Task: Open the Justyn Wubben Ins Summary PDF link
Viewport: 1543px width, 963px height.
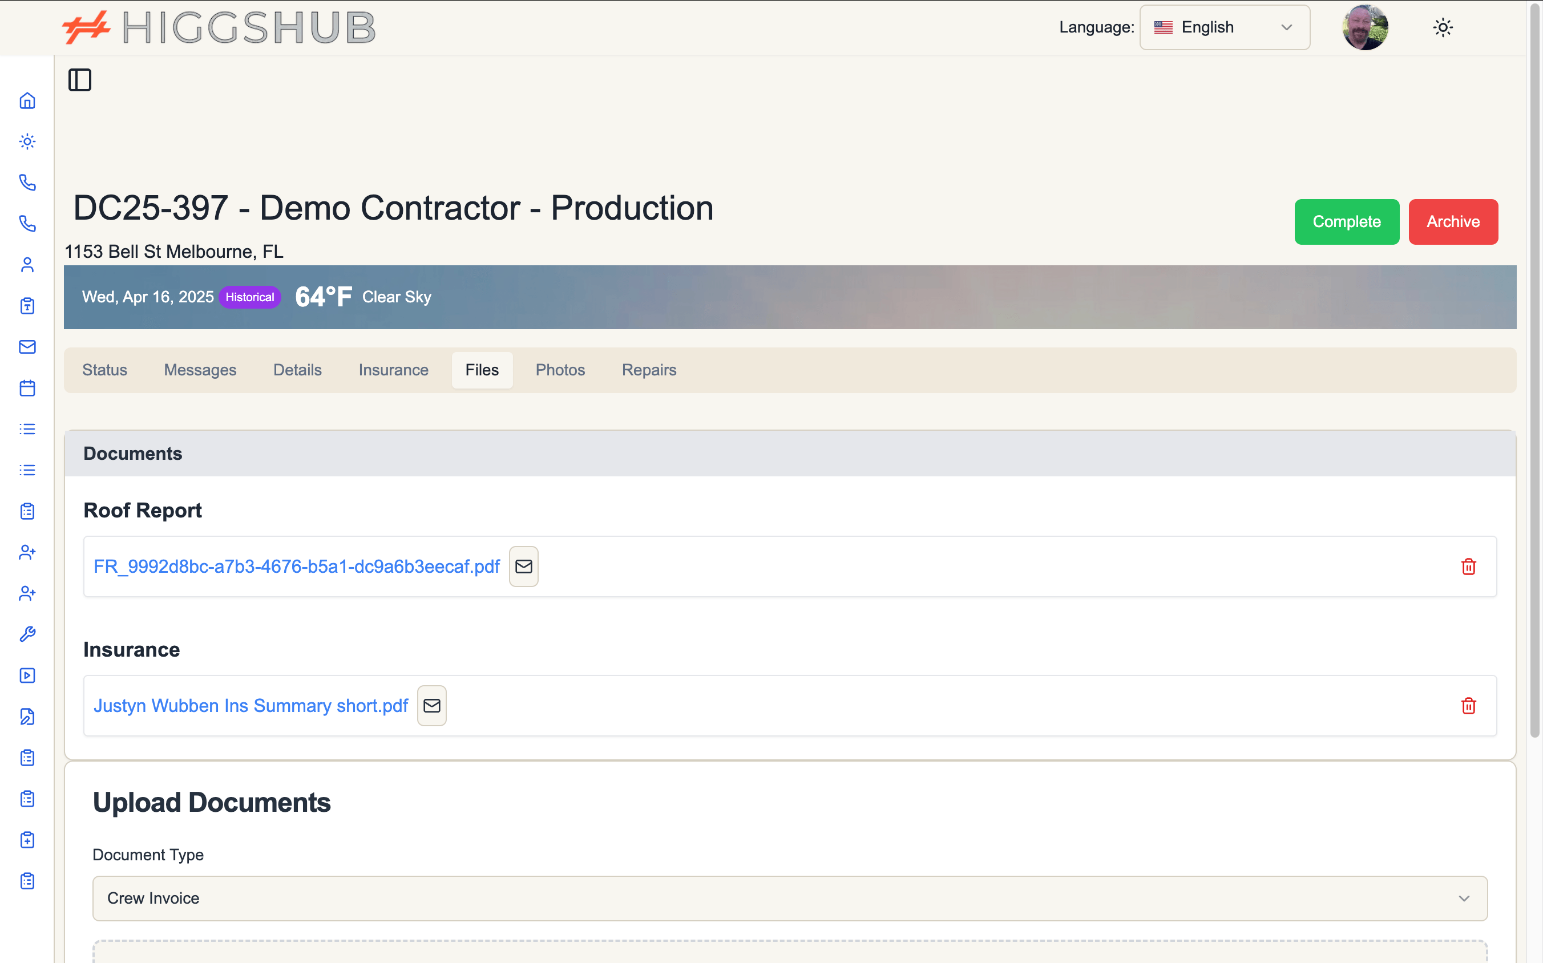Action: click(x=251, y=705)
